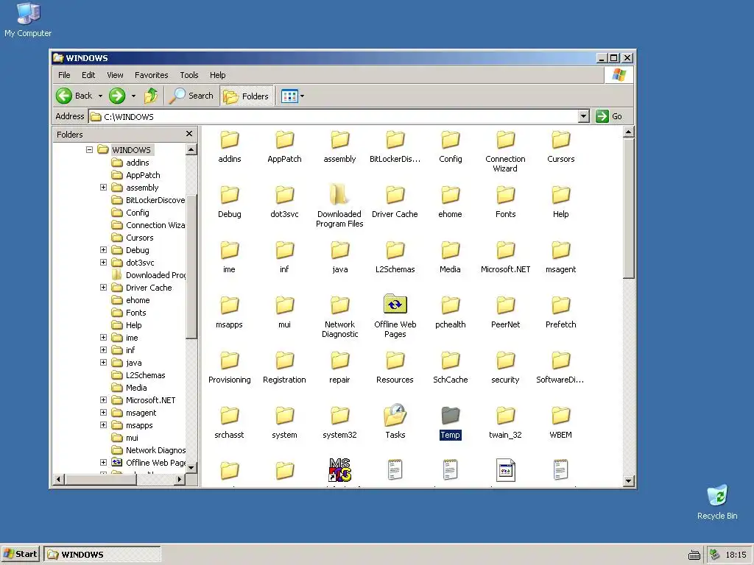
Task: Select the Tasks scheduled folder icon
Action: [395, 415]
